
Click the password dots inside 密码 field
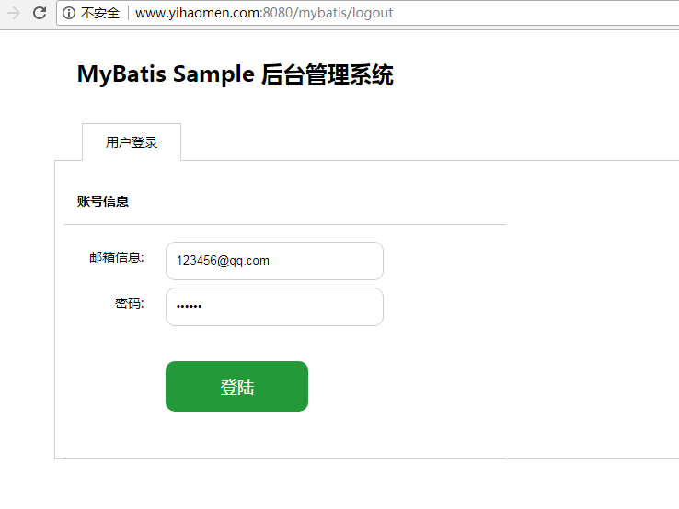189,306
